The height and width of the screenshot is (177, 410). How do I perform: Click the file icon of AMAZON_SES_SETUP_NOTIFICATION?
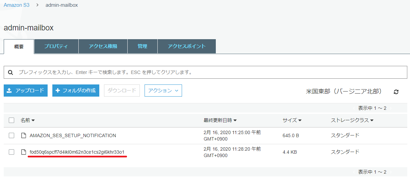click(x=24, y=135)
